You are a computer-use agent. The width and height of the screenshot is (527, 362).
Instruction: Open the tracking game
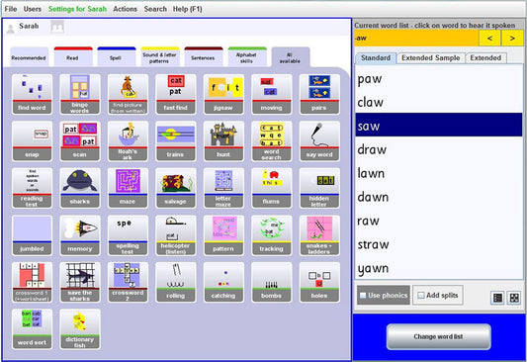271,235
